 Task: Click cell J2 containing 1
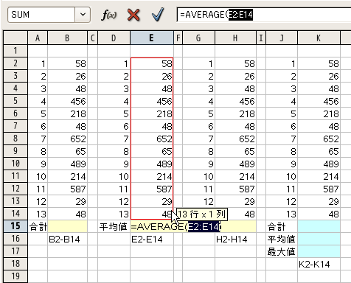[282, 63]
